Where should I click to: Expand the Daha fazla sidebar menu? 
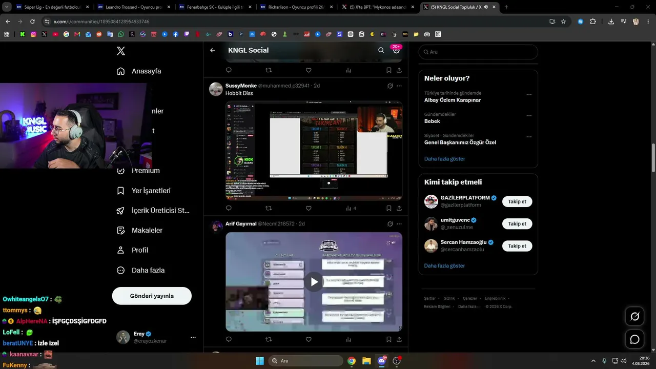[x=140, y=270]
